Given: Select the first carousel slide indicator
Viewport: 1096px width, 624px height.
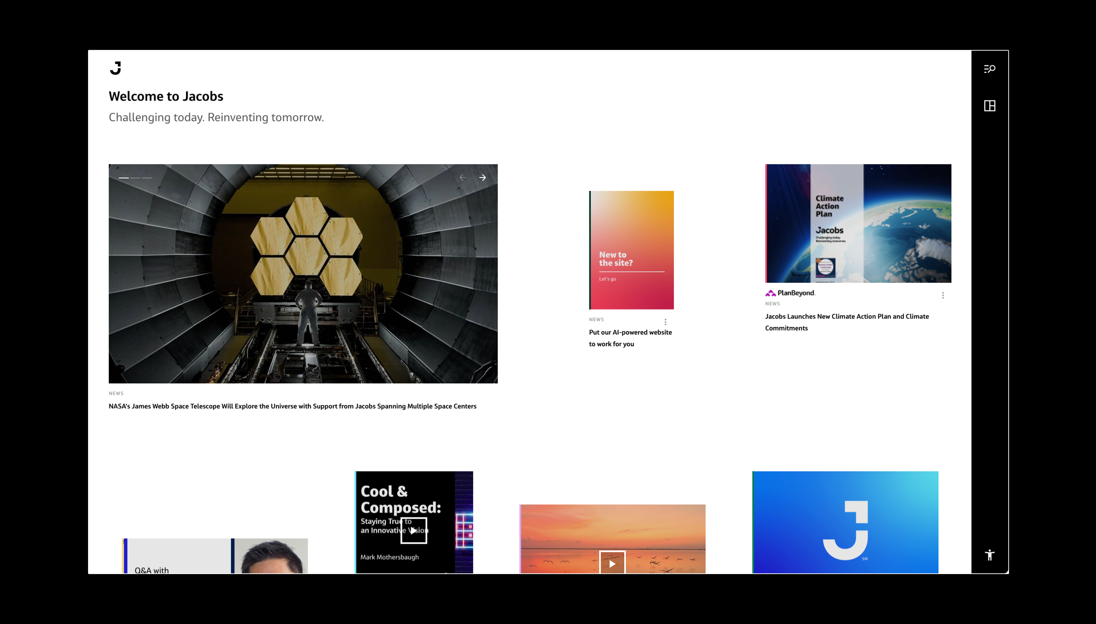Looking at the screenshot, I should click(124, 178).
